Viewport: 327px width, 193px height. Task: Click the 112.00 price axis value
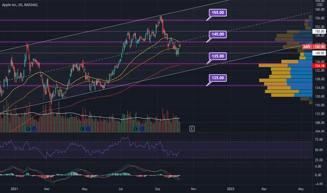click(320, 114)
